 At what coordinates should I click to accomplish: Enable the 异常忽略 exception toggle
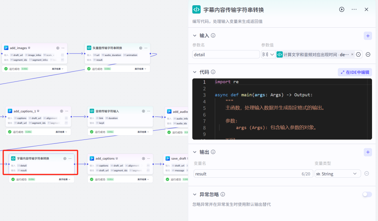[x=367, y=194]
